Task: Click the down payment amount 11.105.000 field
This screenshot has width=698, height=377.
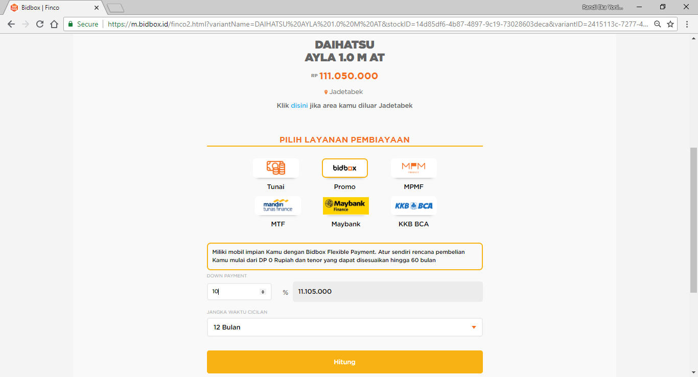Action: pos(388,292)
